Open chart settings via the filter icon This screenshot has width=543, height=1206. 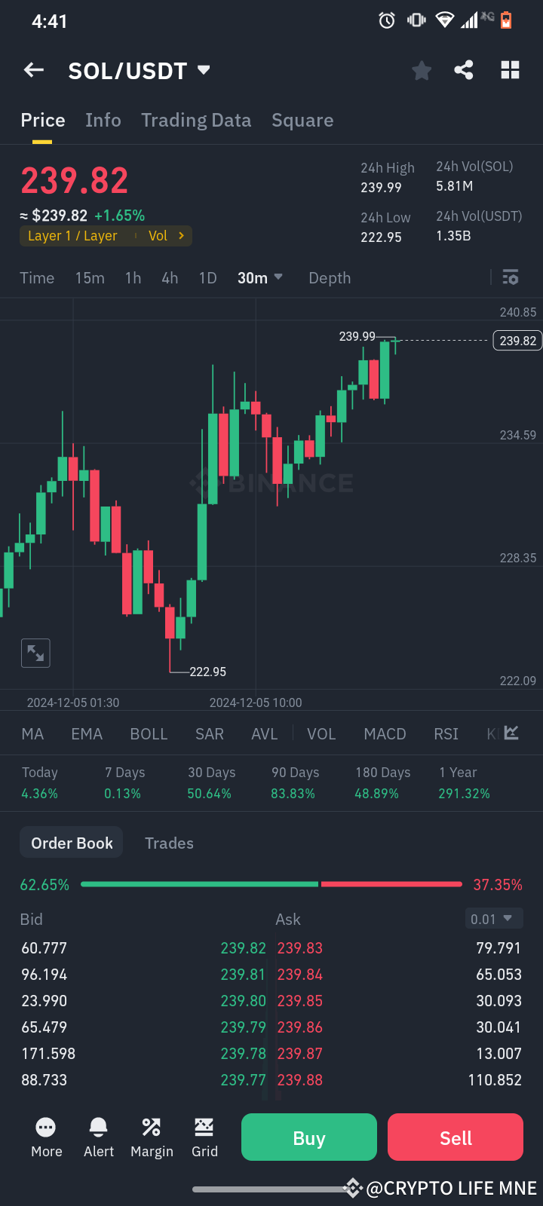[510, 277]
